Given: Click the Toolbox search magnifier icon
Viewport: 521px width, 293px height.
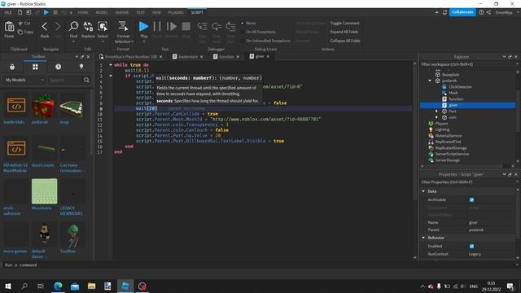Looking at the screenshot, I should click(86, 80).
